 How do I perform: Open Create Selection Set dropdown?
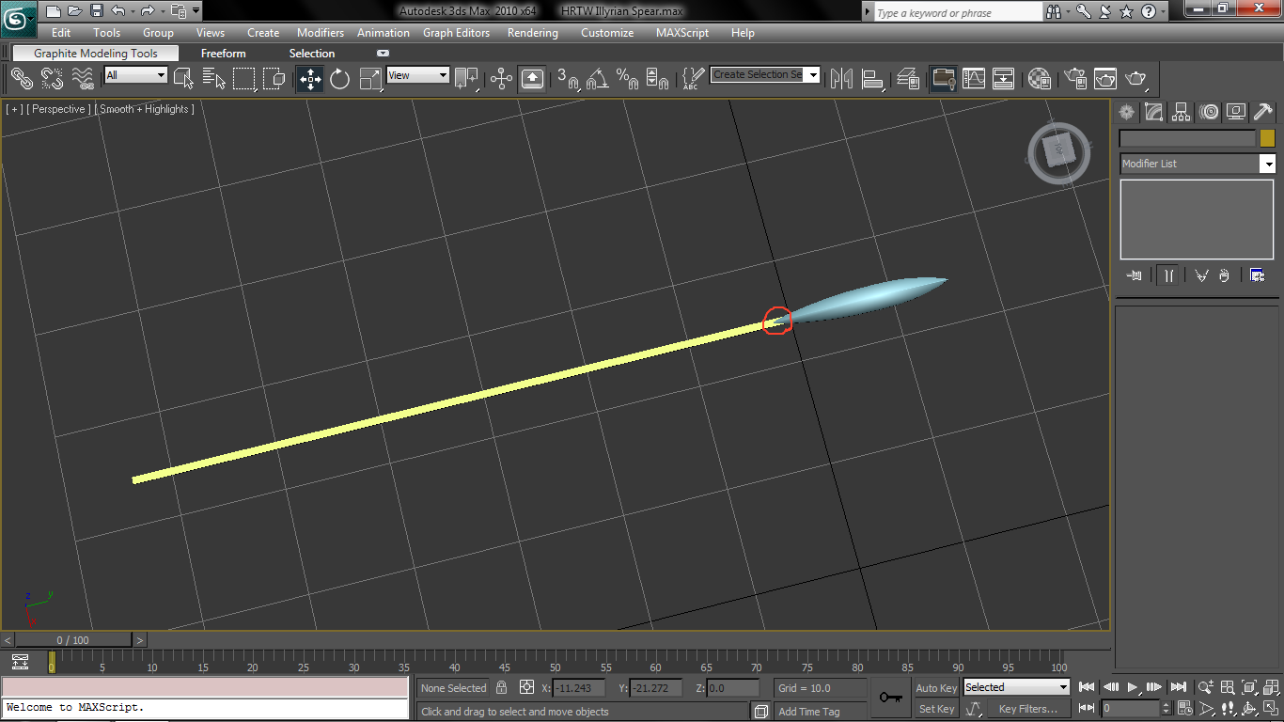[765, 74]
